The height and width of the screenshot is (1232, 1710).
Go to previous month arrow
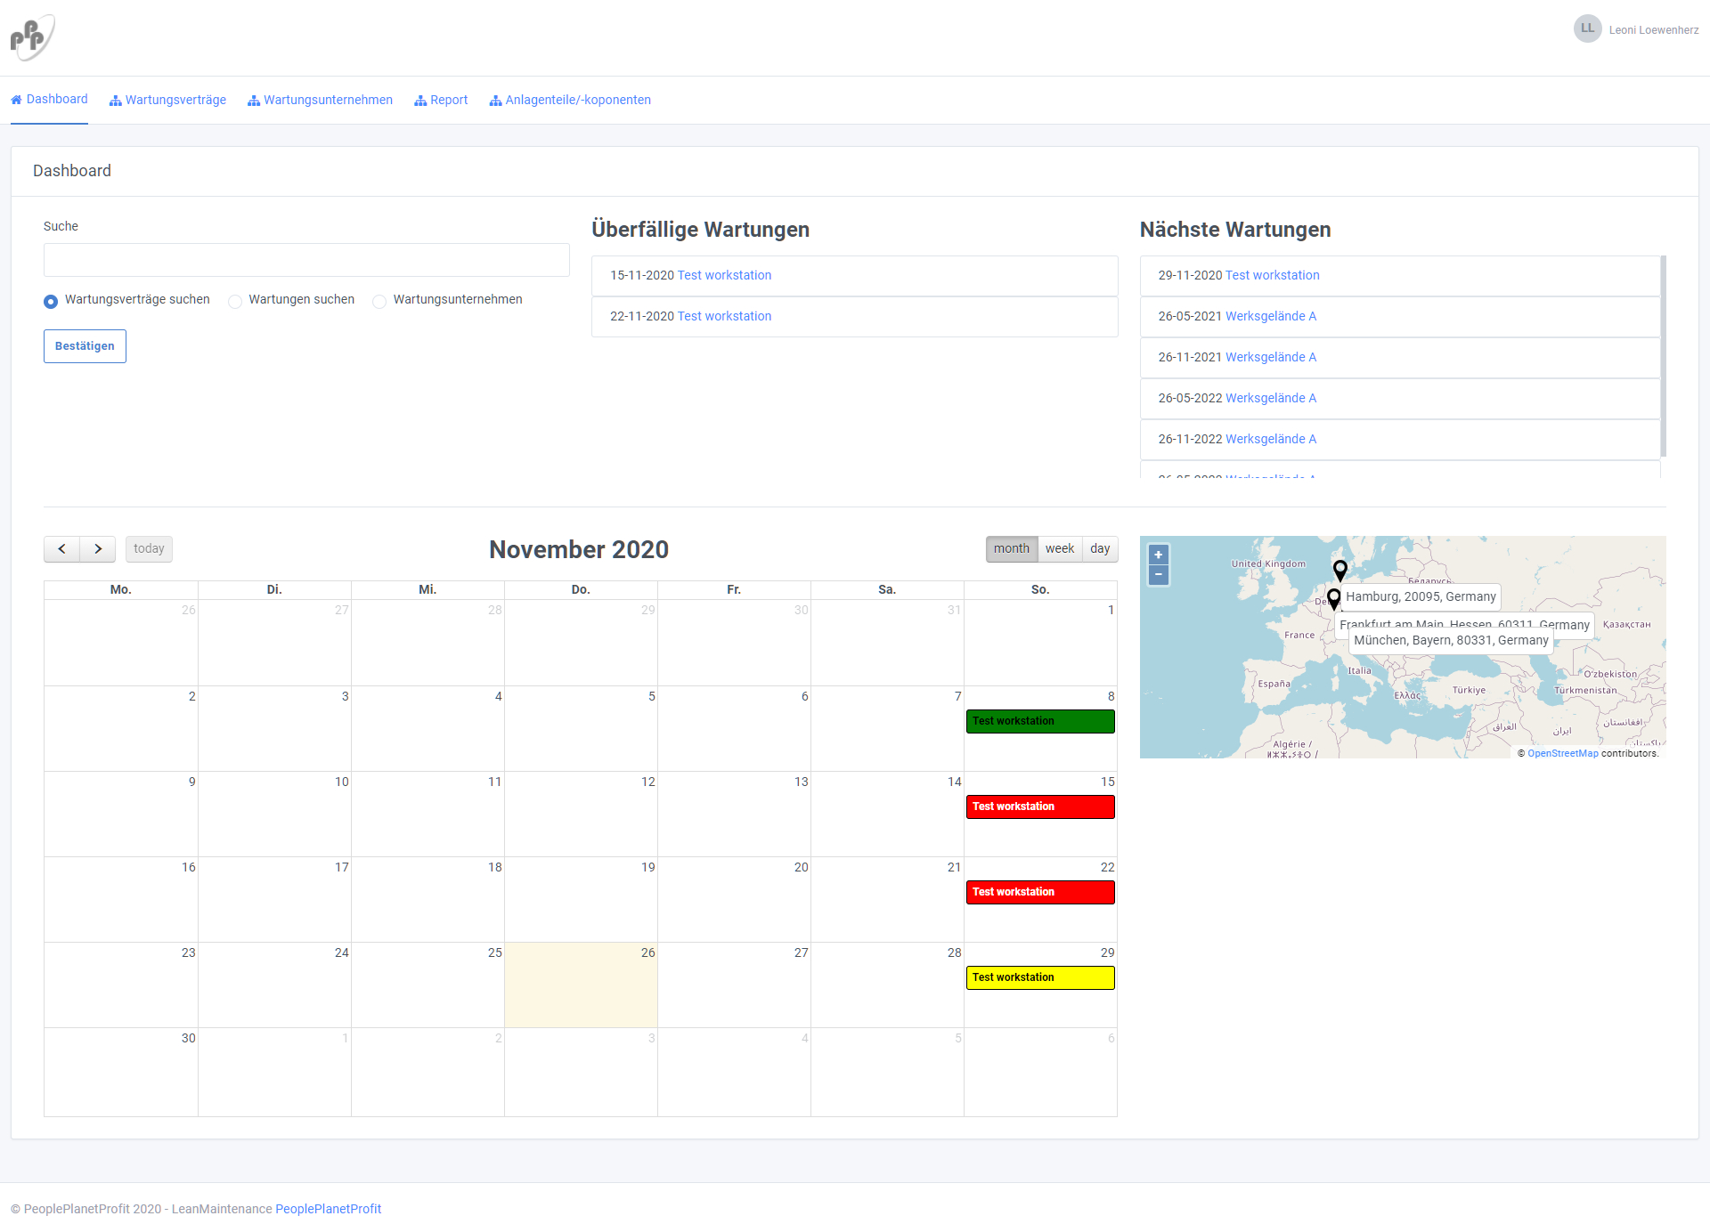pos(61,548)
